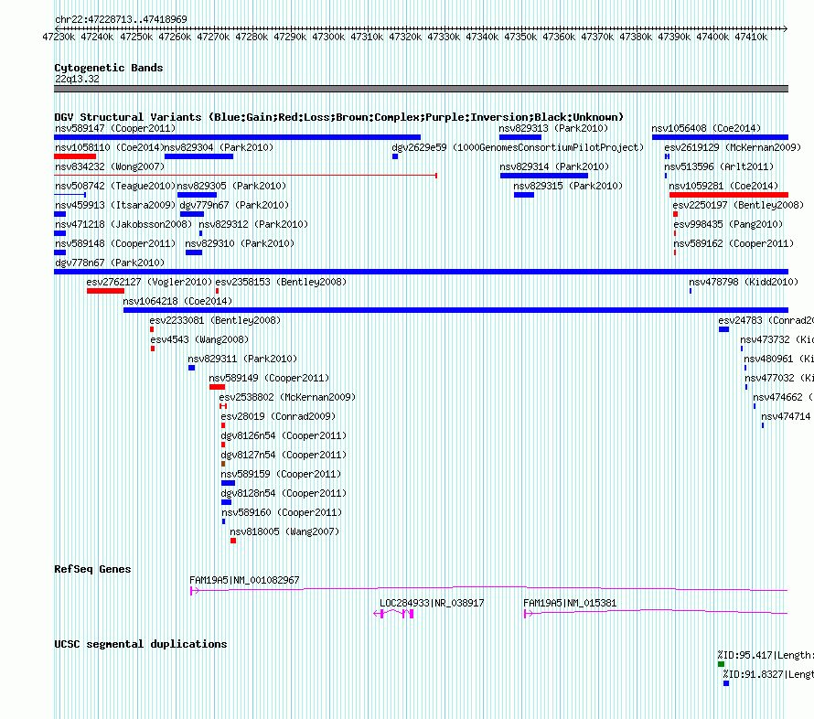Click the RefSeq Genes track title
Image resolution: width=814 pixels, height=719 pixels.
[x=92, y=569]
